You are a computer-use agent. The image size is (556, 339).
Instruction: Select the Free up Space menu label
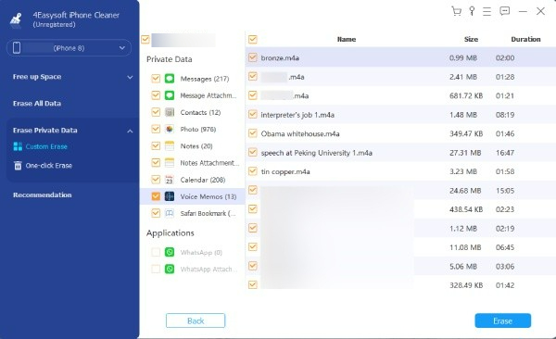pos(37,77)
